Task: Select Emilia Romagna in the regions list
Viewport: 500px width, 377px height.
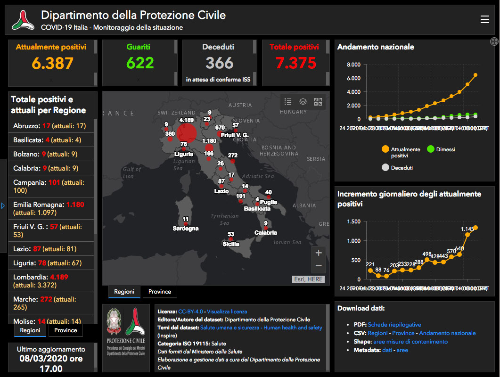Action: click(x=47, y=208)
